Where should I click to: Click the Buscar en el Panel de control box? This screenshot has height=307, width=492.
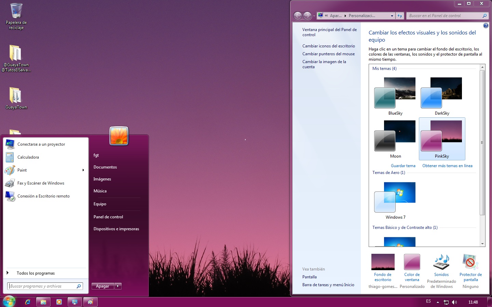[447, 16]
